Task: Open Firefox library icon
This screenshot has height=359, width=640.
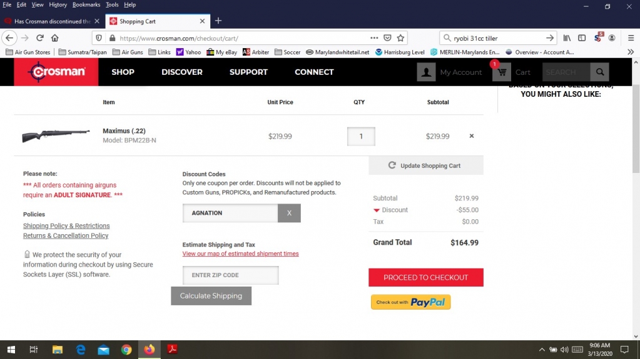Action: tap(567, 38)
